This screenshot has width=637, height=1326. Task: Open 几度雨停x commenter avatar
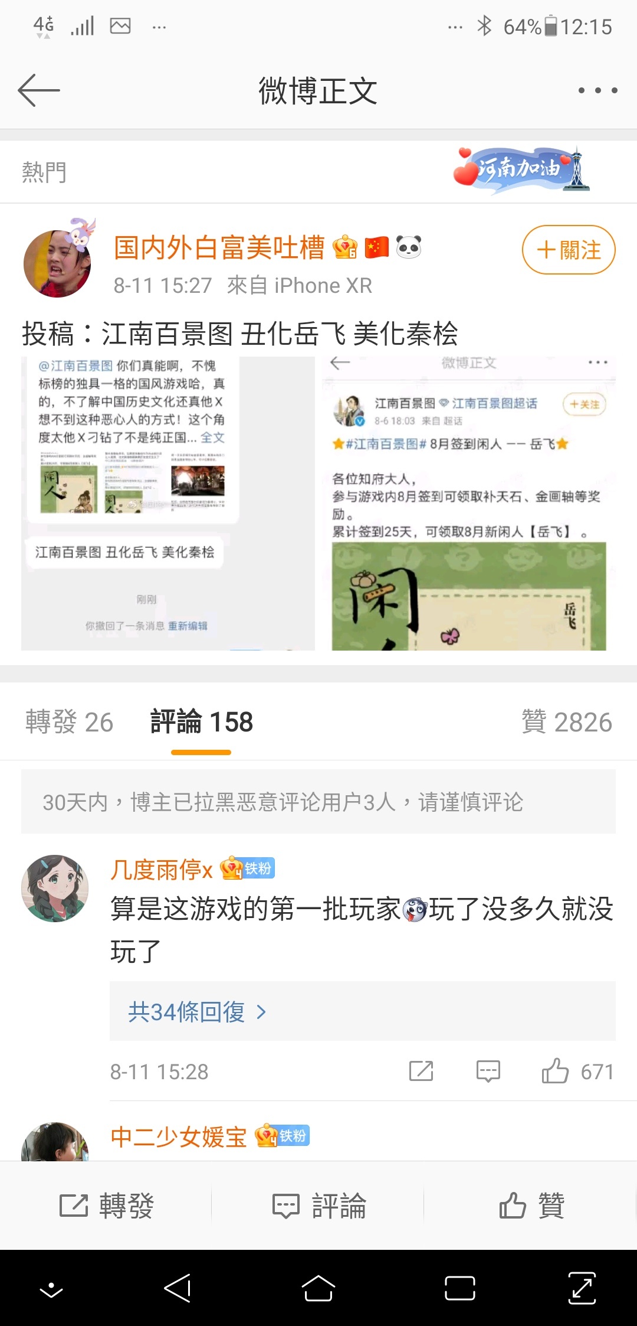tap(55, 888)
